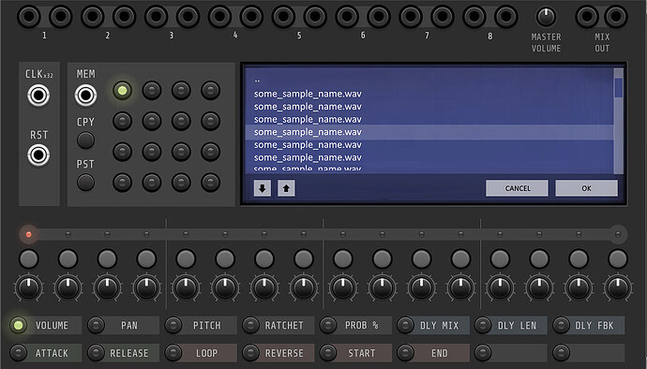Select the last memory slot in bottom row
This screenshot has height=369, width=647.
click(x=210, y=183)
